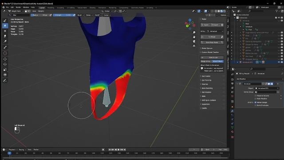The width and height of the screenshot is (284, 160).
Task: Expand the Decimation panel section
Action: pyautogui.click(x=206, y=76)
